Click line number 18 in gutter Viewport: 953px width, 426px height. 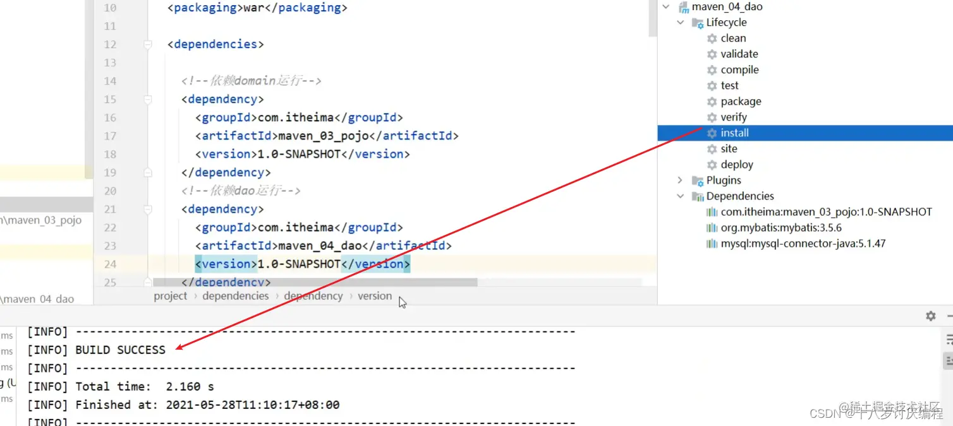(110, 154)
